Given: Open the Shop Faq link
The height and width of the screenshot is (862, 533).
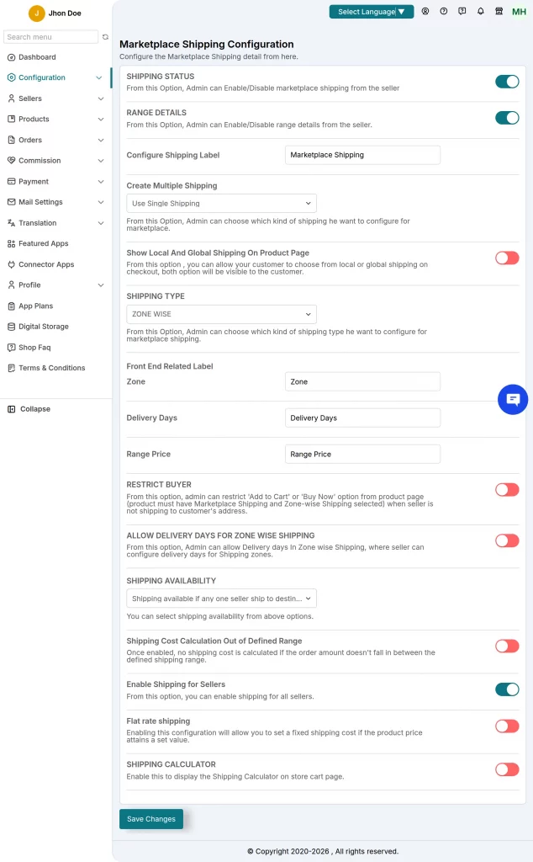Looking at the screenshot, I should pyautogui.click(x=34, y=348).
